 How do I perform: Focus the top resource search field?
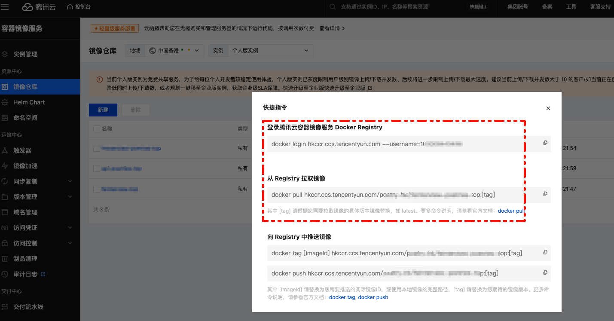395,7
